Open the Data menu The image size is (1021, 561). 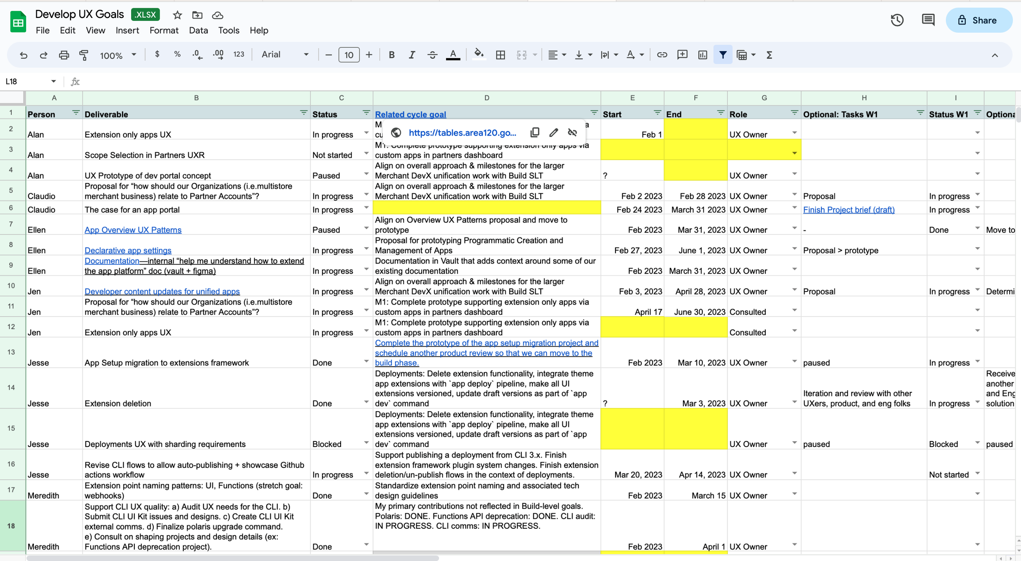[198, 30]
